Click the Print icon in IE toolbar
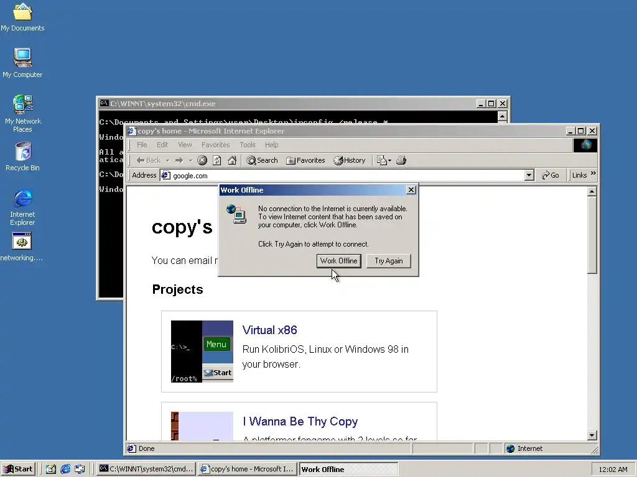 click(401, 160)
